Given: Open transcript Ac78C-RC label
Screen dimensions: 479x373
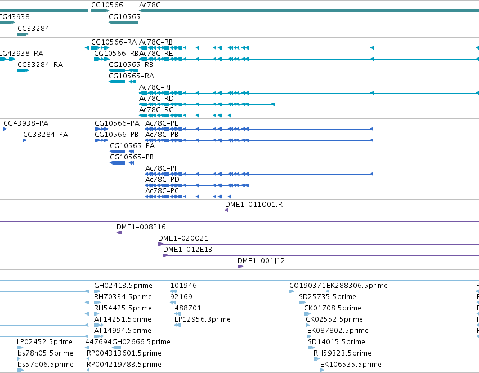Looking at the screenshot, I should click(156, 109).
